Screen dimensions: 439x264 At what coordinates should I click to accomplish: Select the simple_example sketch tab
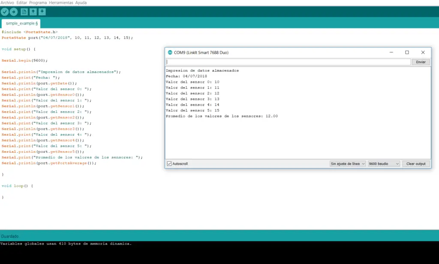[20, 24]
